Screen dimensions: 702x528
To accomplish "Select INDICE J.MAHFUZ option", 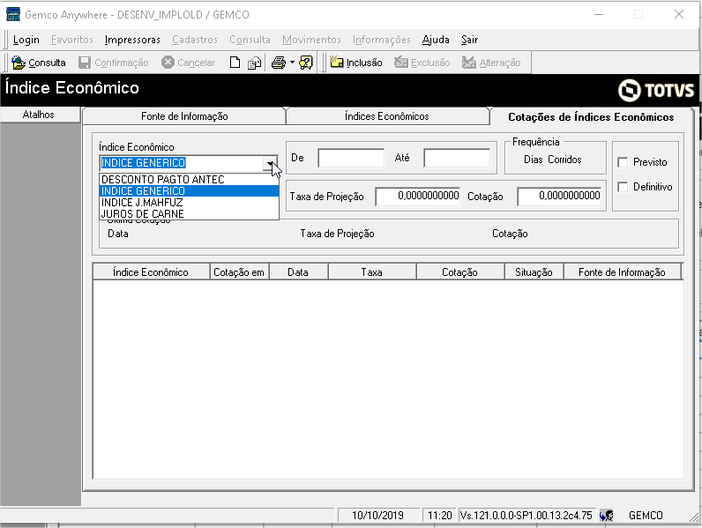I will coord(189,203).
